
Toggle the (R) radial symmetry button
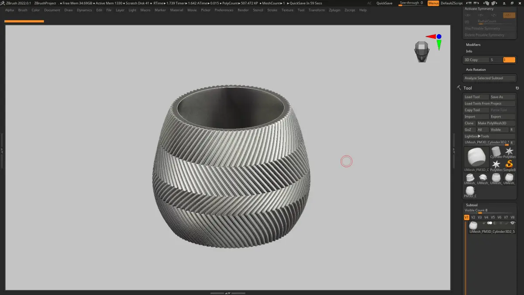[x=467, y=21]
